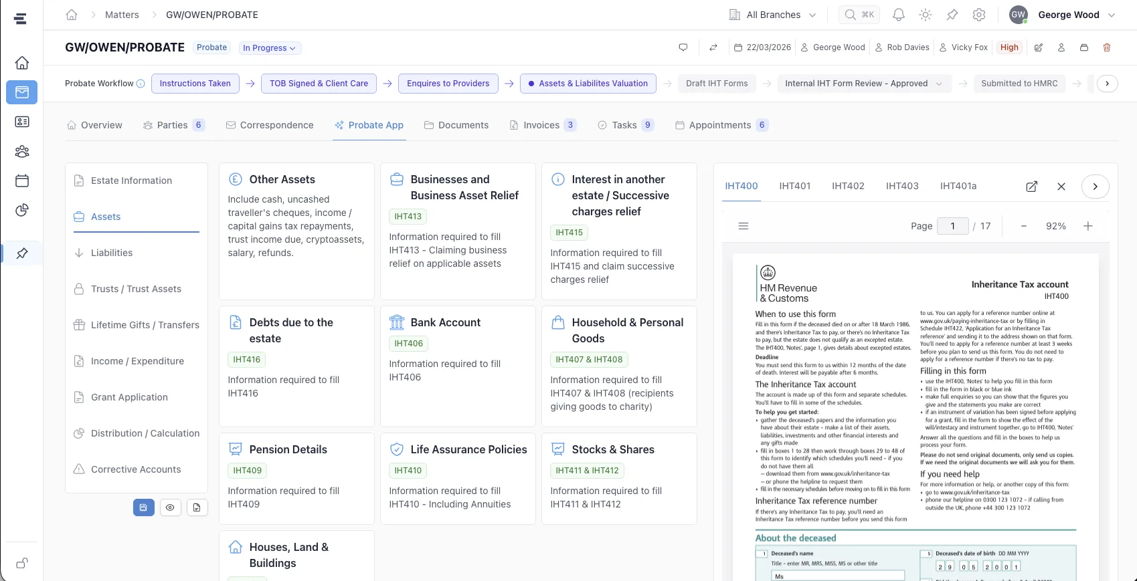Open the George Wood user menu
The height and width of the screenshot is (581, 1137).
pos(1063,15)
